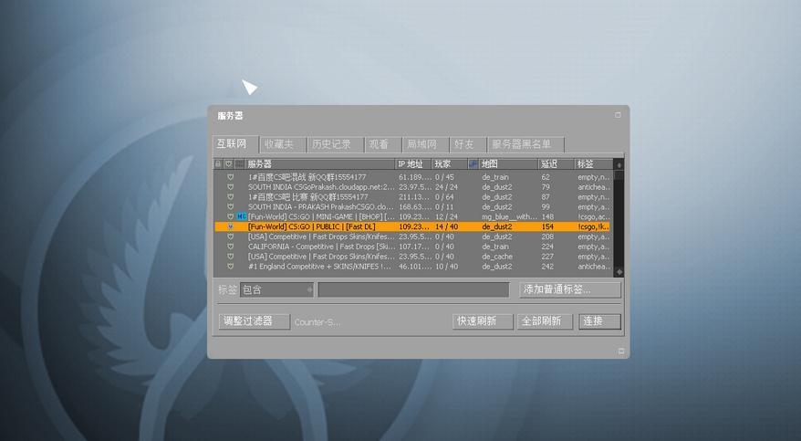Open the 历史记录 tab
Image resolution: width=801 pixels, height=441 pixels.
tap(330, 144)
